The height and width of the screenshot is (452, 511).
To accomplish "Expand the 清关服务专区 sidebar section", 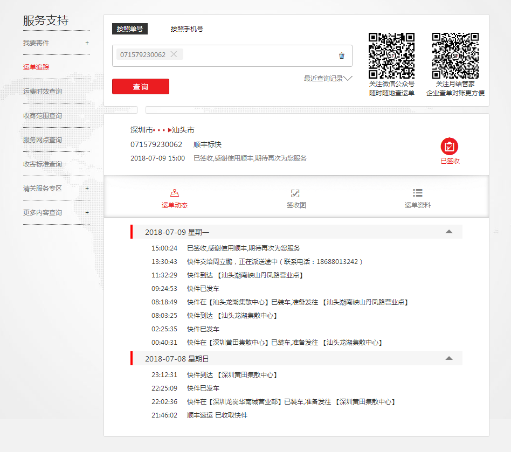I will click(87, 188).
